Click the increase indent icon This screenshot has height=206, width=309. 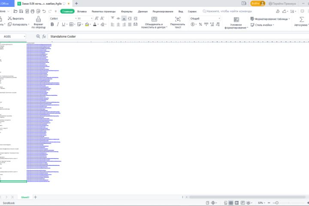(136, 18)
